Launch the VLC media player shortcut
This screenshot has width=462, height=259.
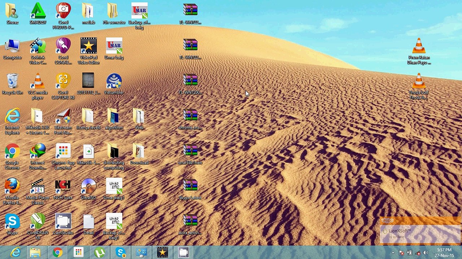[x=38, y=87]
